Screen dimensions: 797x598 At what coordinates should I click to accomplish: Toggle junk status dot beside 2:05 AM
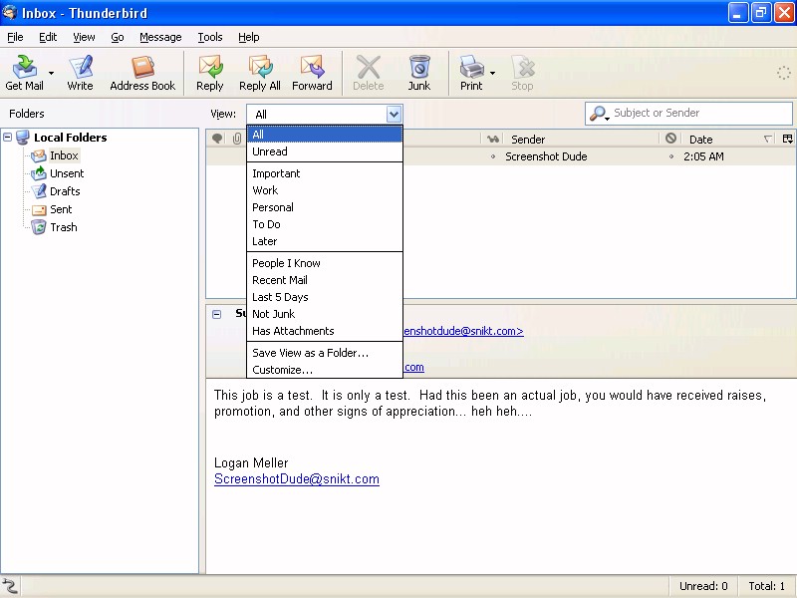click(x=670, y=156)
